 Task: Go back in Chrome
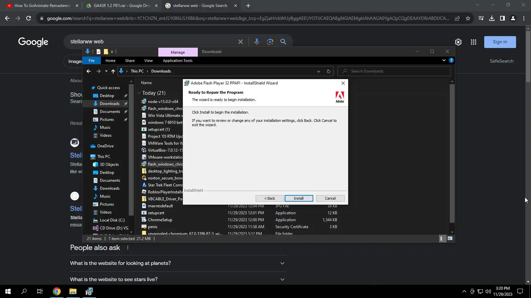click(x=7, y=19)
